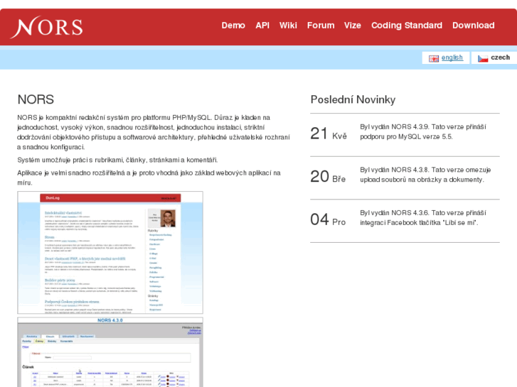The width and height of the screenshot is (517, 387).
Task: Open the NORS 4.3.0 admin screenshot thumbnail
Action: 110,352
